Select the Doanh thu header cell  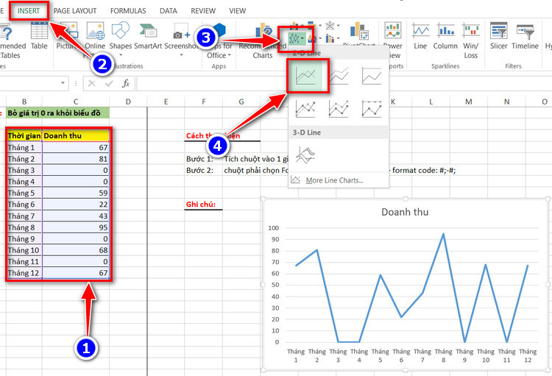pyautogui.click(x=76, y=136)
